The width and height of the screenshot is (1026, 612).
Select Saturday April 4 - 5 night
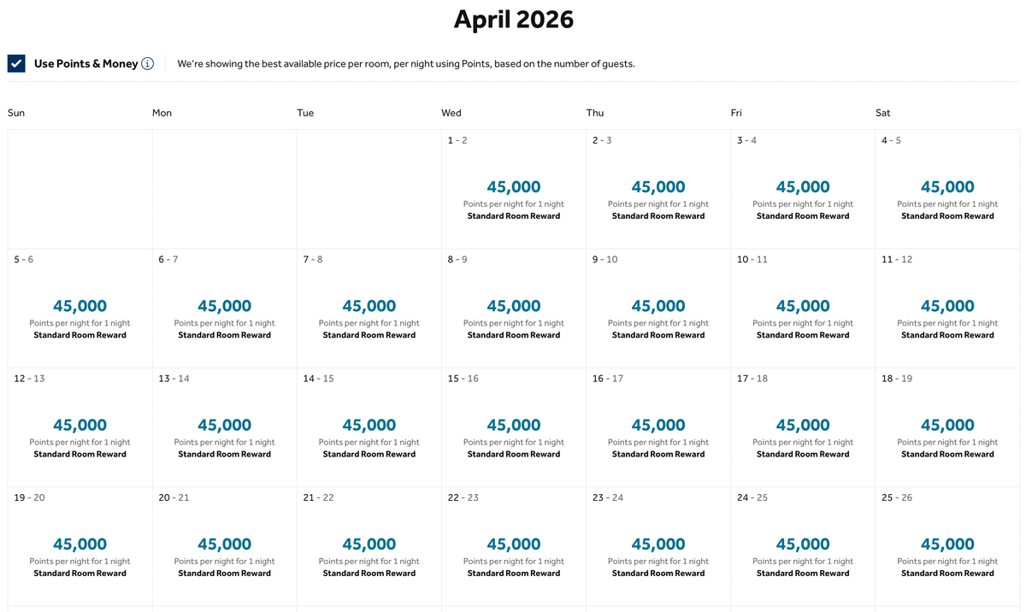pos(946,189)
